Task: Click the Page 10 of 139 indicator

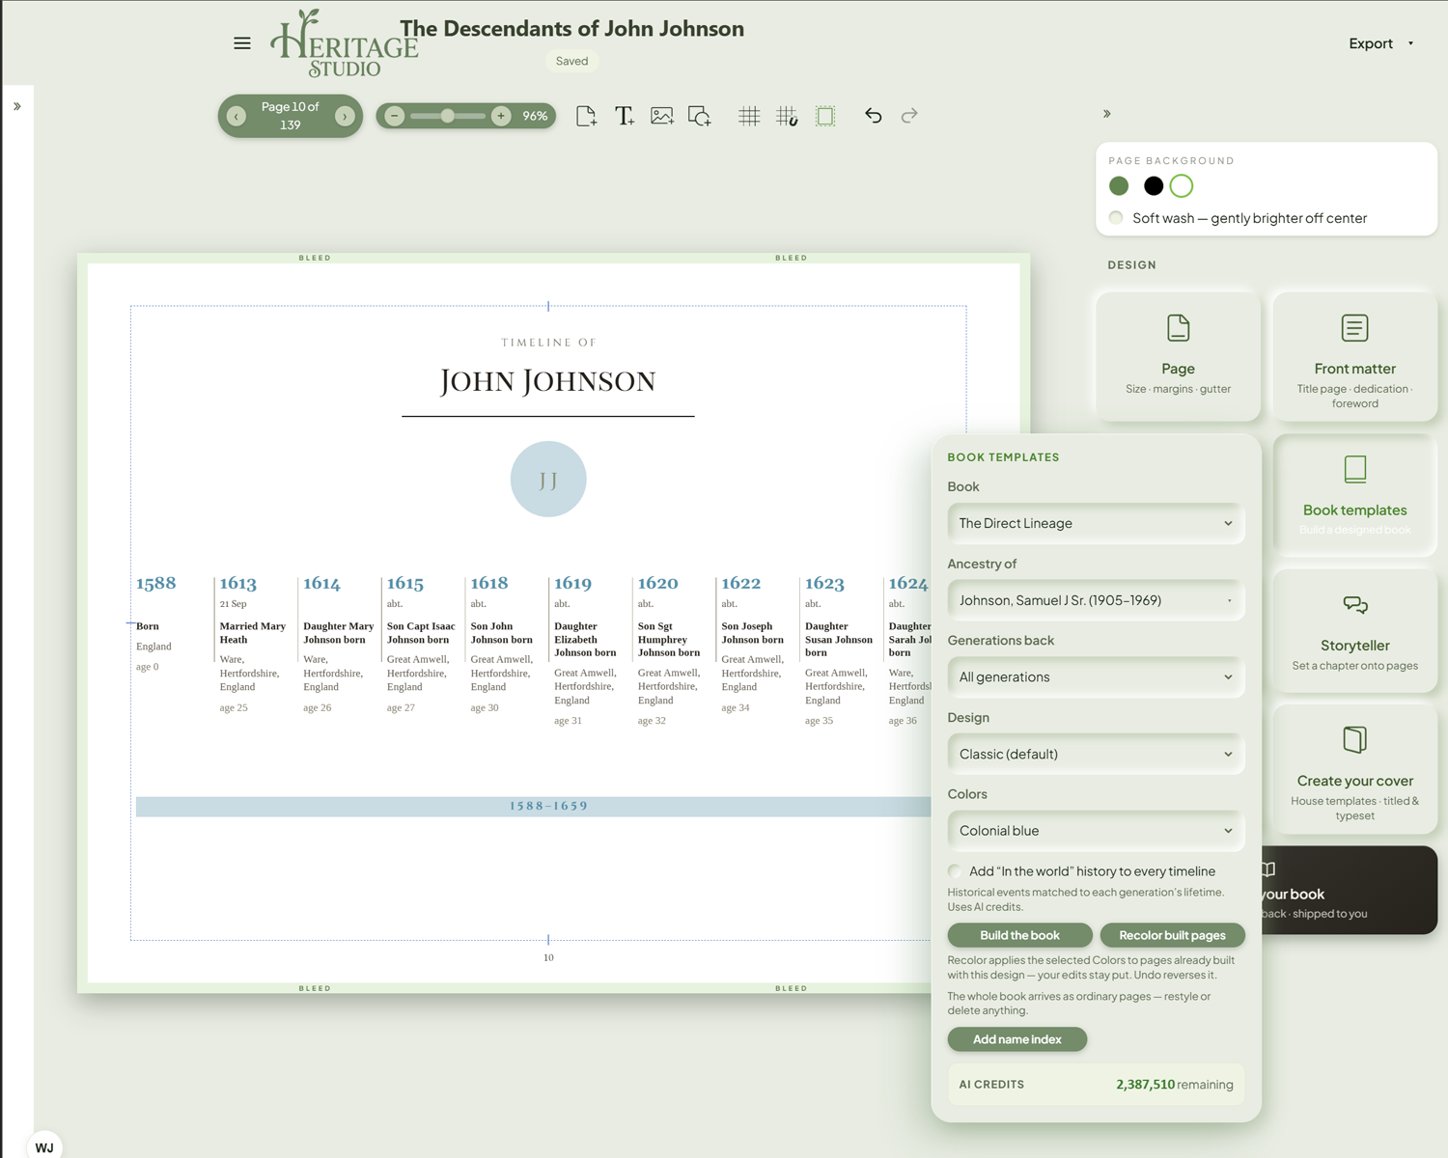Action: click(291, 116)
